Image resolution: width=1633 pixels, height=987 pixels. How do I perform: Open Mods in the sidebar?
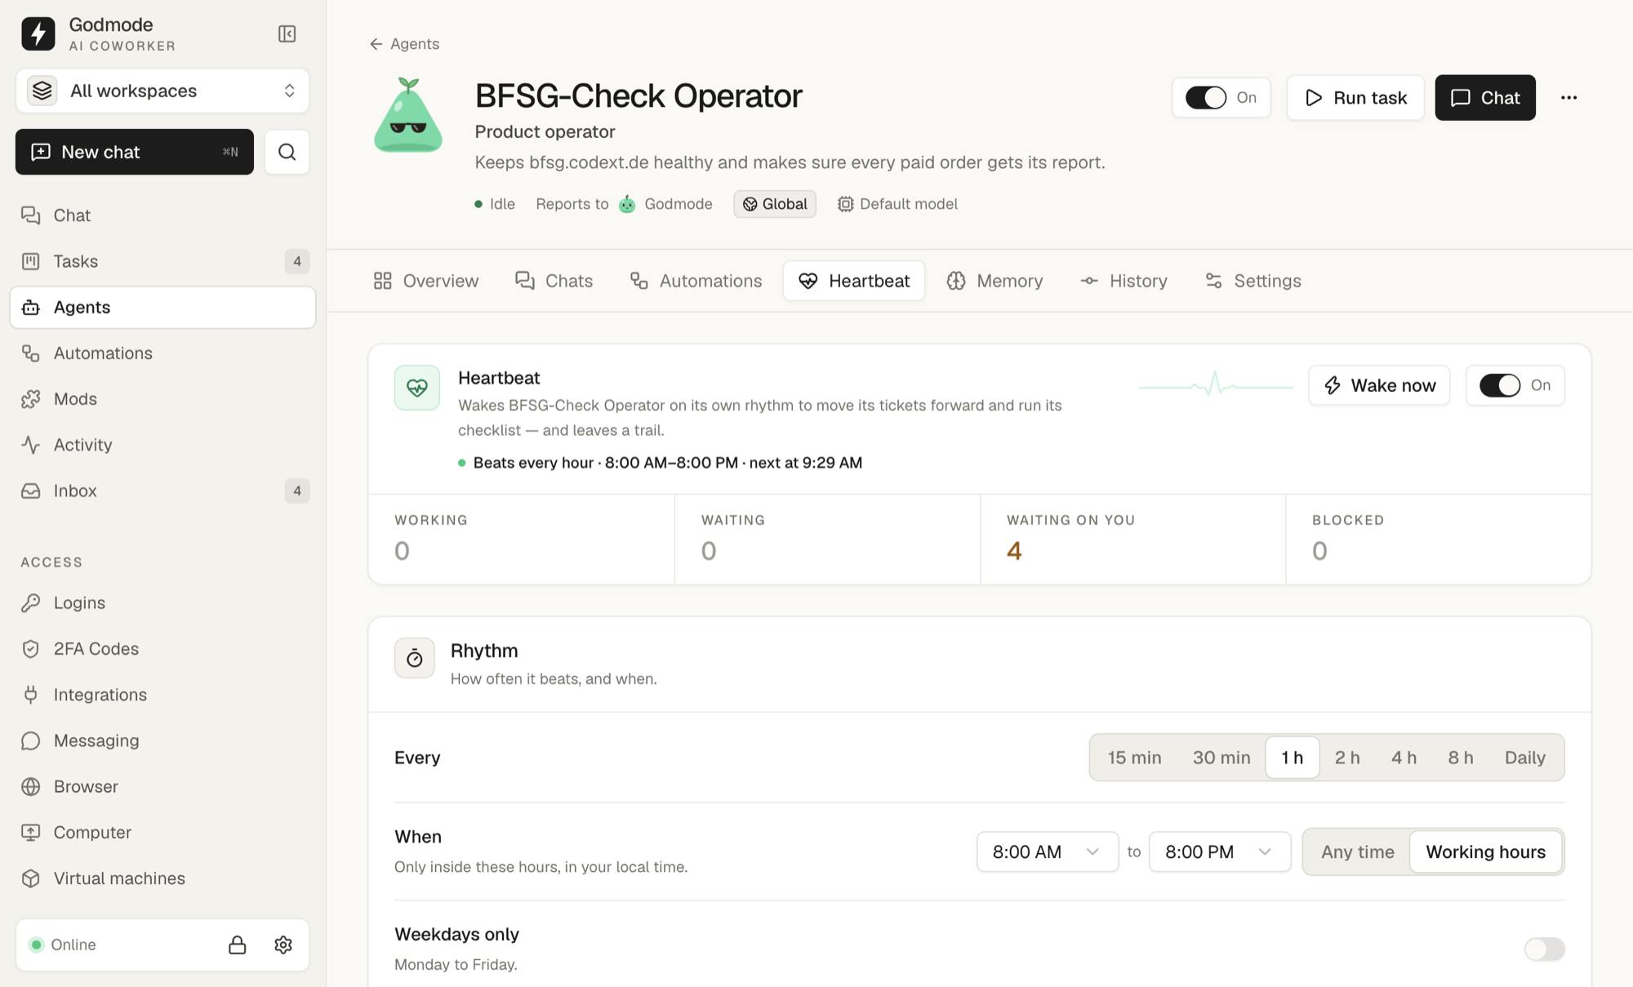pos(162,399)
